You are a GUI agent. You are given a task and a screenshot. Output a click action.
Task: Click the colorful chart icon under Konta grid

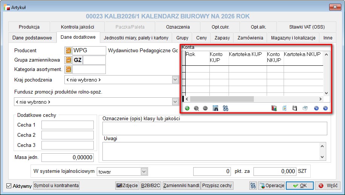tap(274, 108)
